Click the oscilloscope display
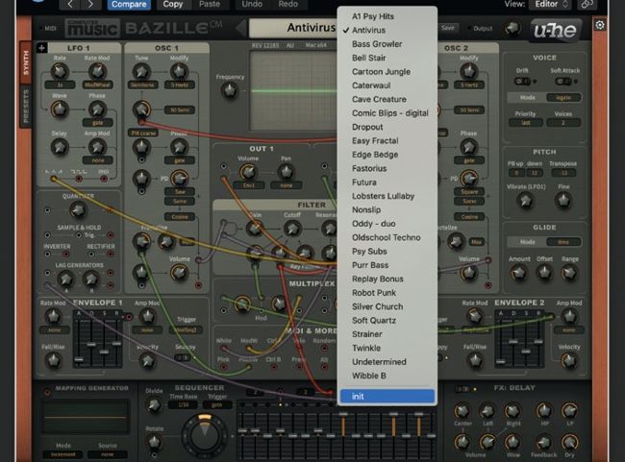This screenshot has height=462, width=625. click(x=294, y=91)
